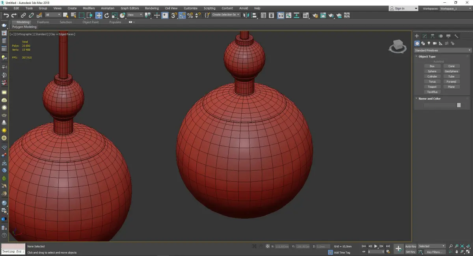Activate the Select and Rotate tool
Image resolution: width=473 pixels, height=256 pixels.
[106, 15]
